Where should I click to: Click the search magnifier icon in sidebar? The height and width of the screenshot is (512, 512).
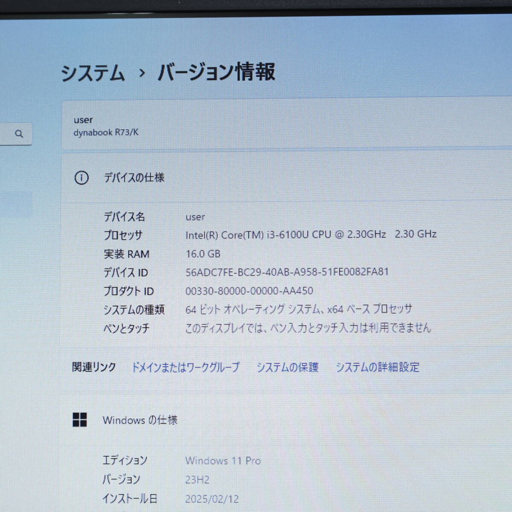[19, 134]
